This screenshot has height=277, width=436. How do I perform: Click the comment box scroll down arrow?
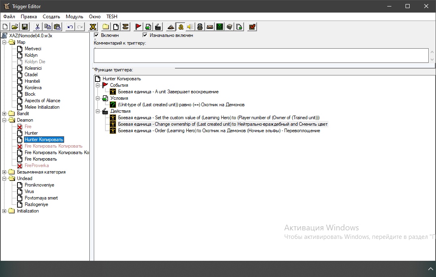point(432,59)
